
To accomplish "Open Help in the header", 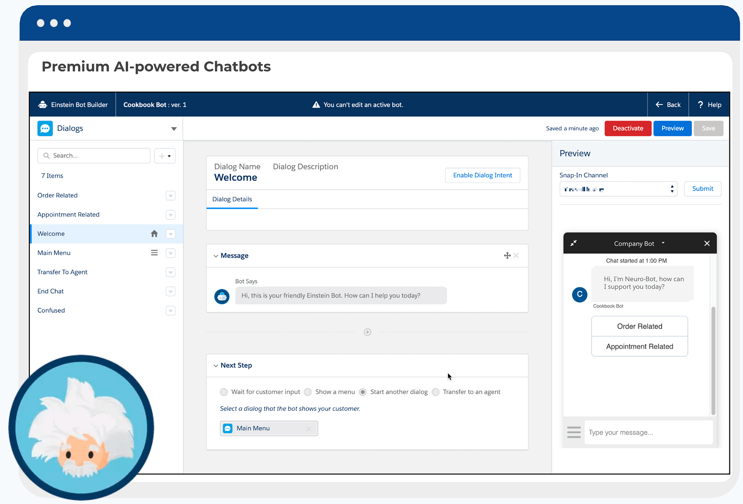I will click(709, 105).
